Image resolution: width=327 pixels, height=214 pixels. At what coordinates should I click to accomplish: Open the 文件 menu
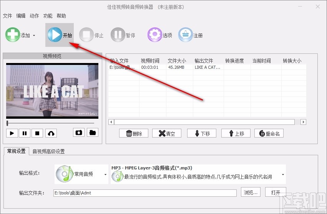tap(8, 16)
